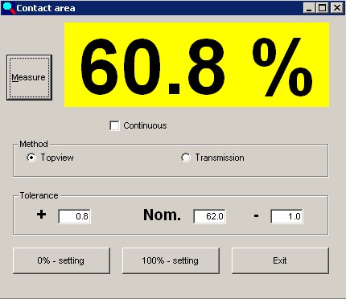Click the Exit button
Viewport: 346px width, 299px height.
(x=280, y=260)
